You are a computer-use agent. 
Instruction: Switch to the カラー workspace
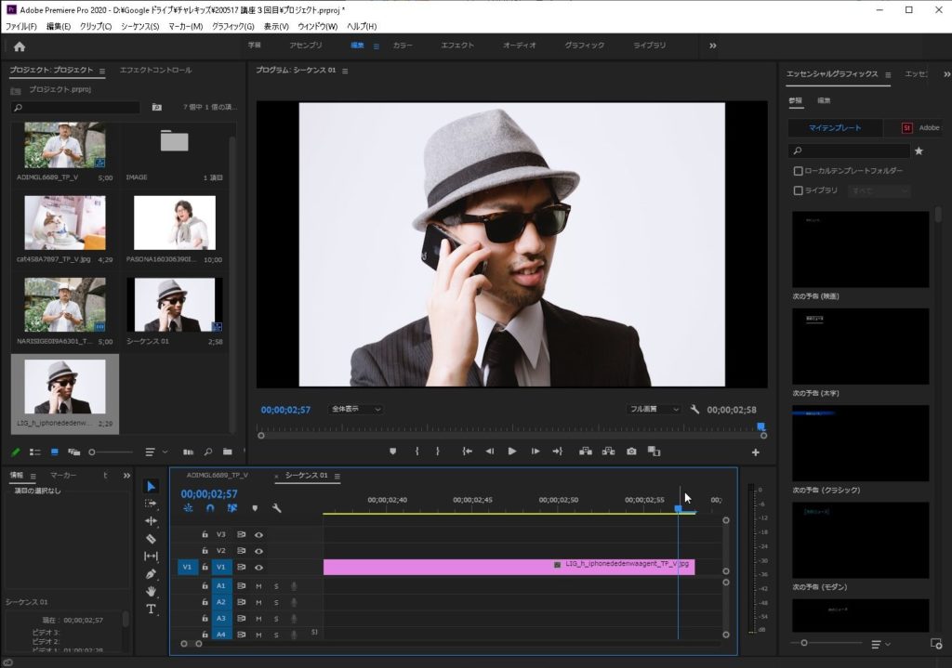pyautogui.click(x=403, y=46)
